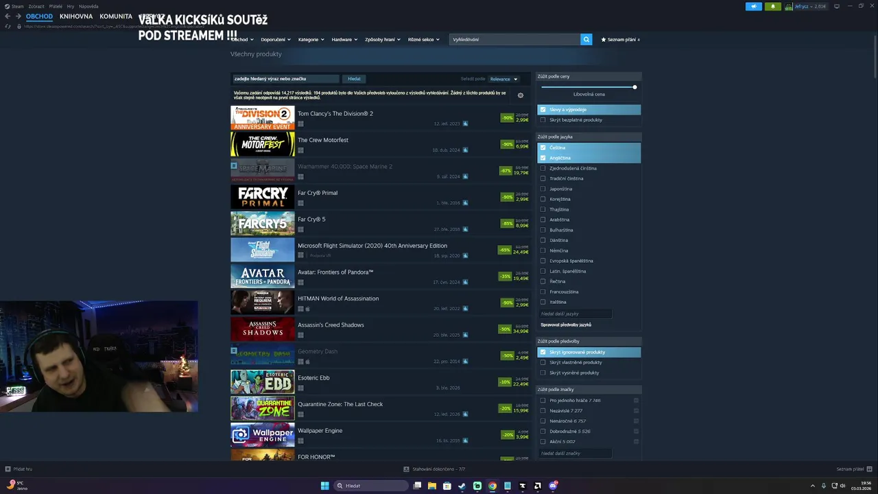878x494 pixels.
Task: Click the wishlist icon for The Crew Motorfest
Action: (x=465, y=150)
